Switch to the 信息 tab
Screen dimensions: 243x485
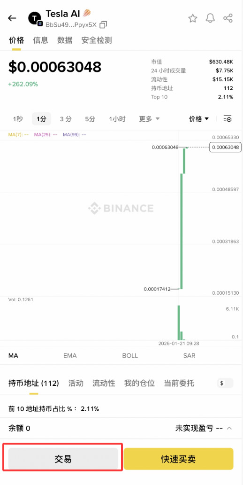(x=40, y=40)
